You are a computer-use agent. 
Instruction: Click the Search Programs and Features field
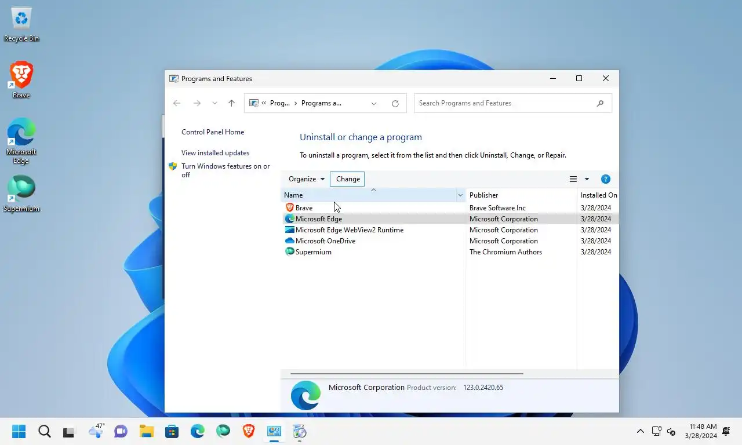point(513,103)
